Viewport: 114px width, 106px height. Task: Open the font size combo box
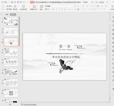70,6
